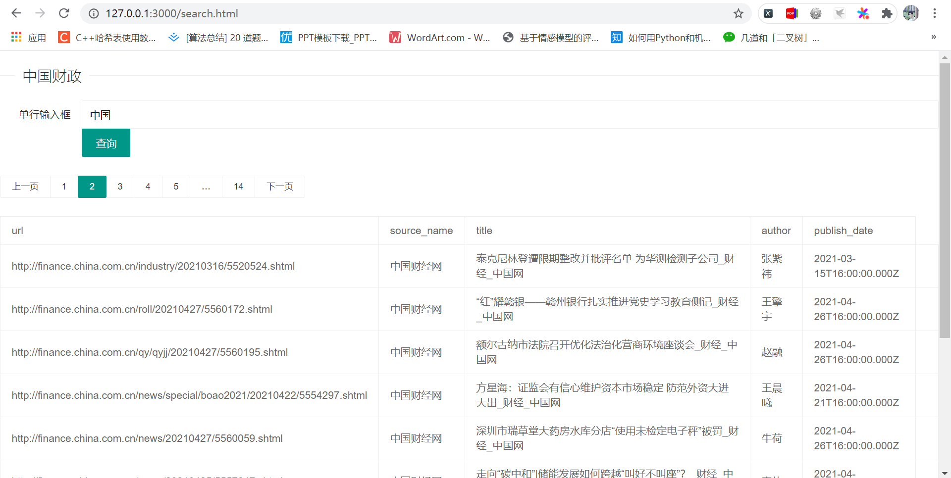This screenshot has width=951, height=478.
Task: Focus the 单行输入框 search field
Action: (509, 115)
